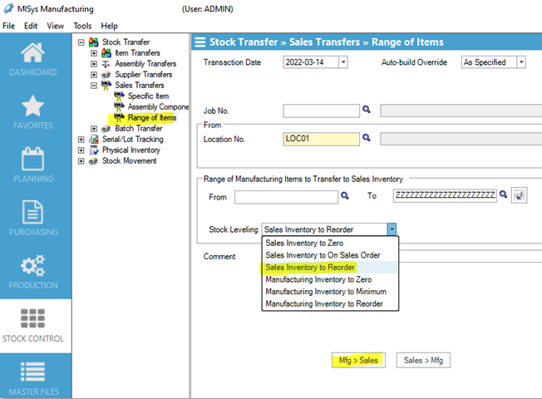Click the Comment input field
542x399 pixels.
coord(471,257)
